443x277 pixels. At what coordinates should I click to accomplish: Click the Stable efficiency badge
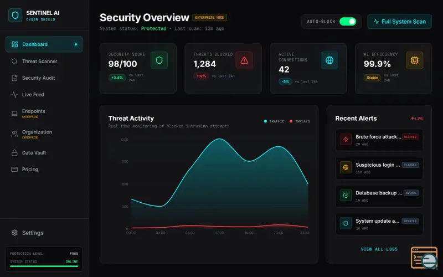point(372,78)
